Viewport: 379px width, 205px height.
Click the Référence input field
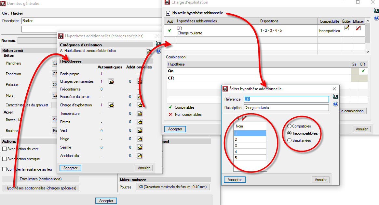[286, 99]
